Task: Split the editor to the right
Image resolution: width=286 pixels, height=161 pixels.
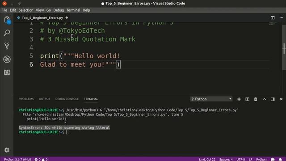Action: tap(273, 18)
